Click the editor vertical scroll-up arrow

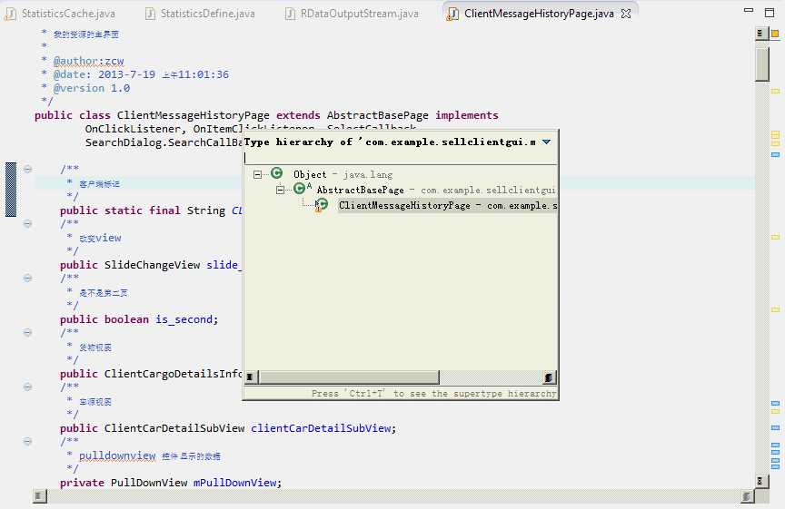tap(761, 34)
